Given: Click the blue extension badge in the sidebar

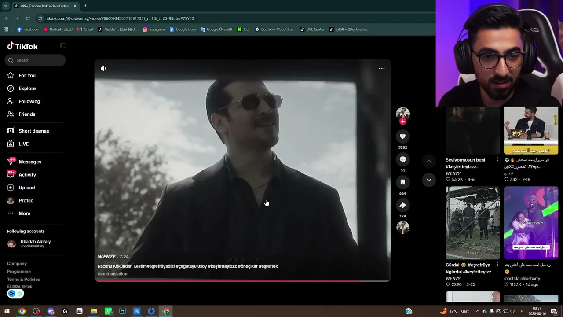Looking at the screenshot, I should coord(11,294).
